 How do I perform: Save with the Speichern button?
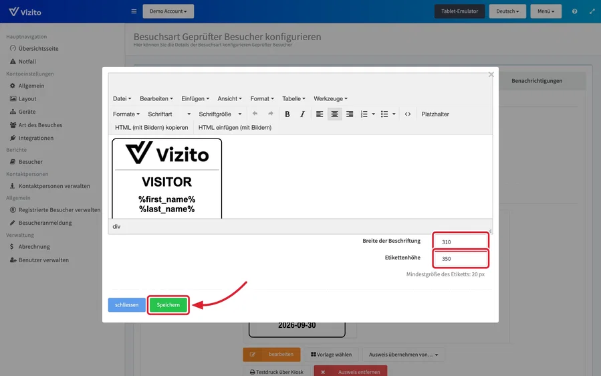[x=168, y=304]
